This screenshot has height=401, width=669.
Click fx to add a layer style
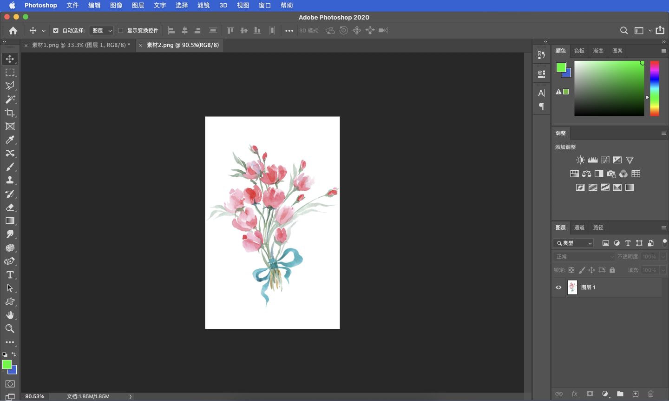pyautogui.click(x=575, y=394)
